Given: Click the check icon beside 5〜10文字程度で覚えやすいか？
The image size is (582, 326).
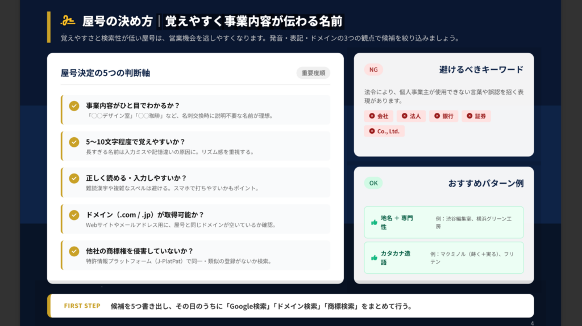Looking at the screenshot, I should pos(74,142).
